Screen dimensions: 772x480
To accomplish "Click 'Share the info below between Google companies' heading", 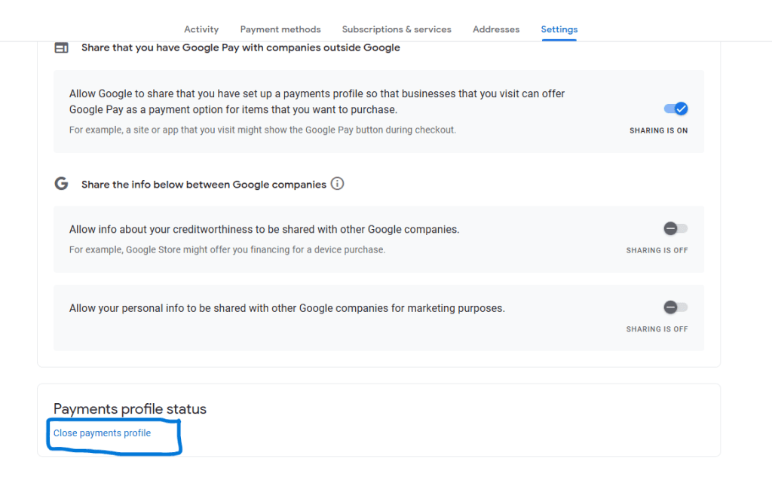I will [x=204, y=184].
